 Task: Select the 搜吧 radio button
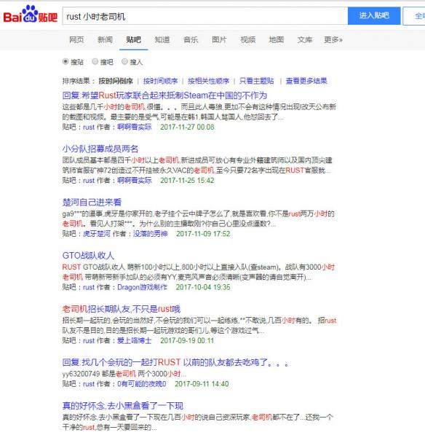point(95,61)
